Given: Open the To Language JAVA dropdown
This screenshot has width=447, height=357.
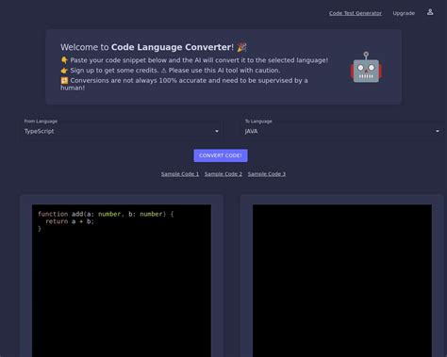Looking at the screenshot, I should click(x=342, y=131).
